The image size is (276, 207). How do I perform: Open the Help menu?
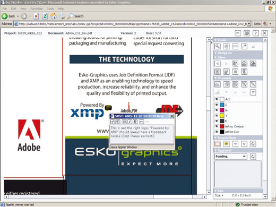[x=61, y=8]
